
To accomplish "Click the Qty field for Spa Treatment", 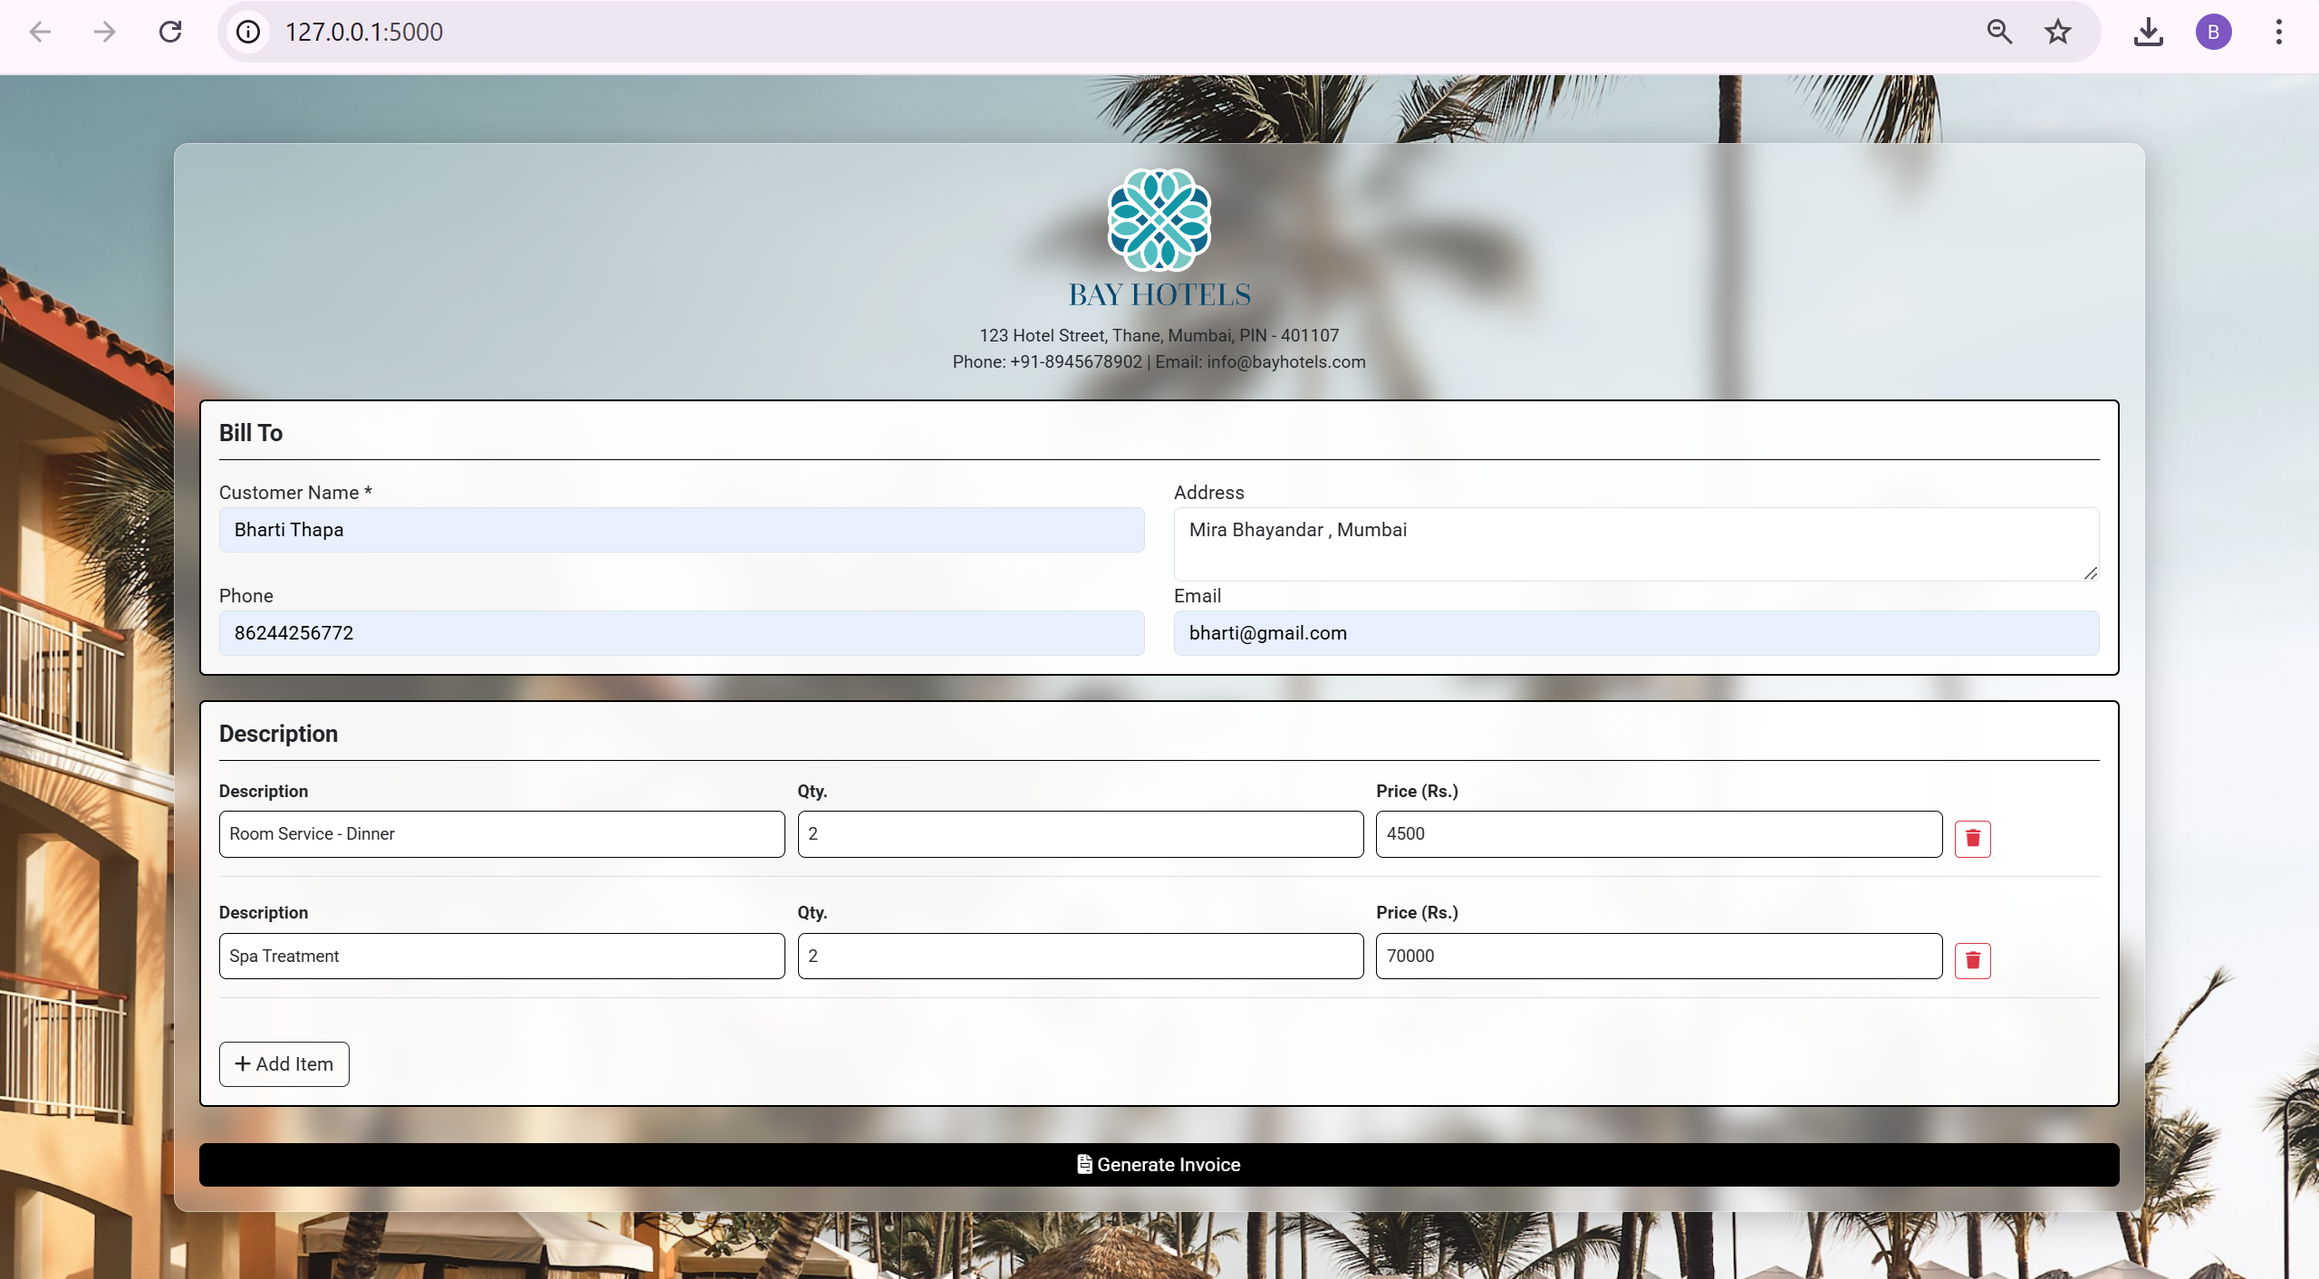I will click(x=1079, y=955).
